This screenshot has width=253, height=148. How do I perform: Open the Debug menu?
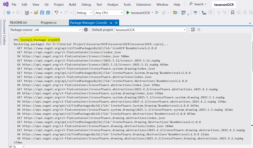point(86,4)
